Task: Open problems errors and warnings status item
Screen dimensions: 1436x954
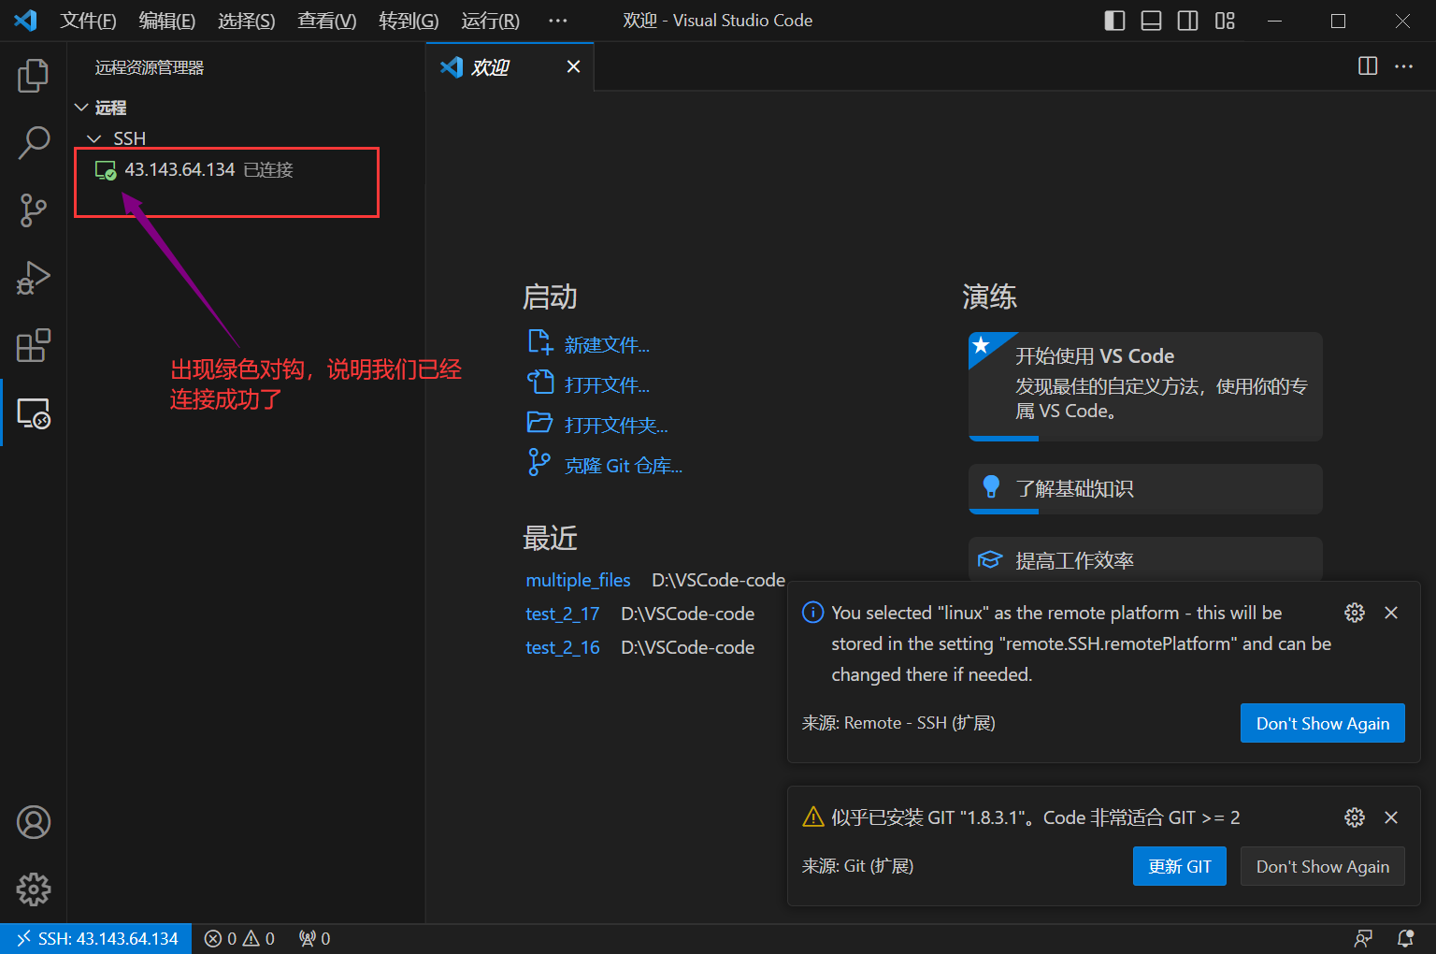Action: pyautogui.click(x=239, y=938)
